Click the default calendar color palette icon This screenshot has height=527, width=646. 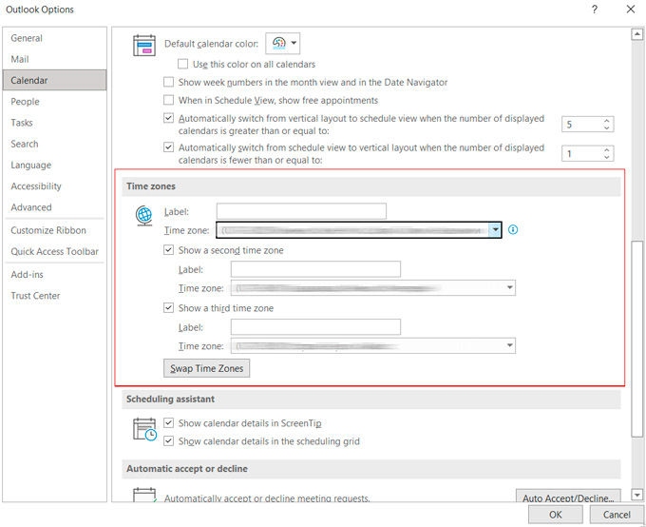coord(279,43)
